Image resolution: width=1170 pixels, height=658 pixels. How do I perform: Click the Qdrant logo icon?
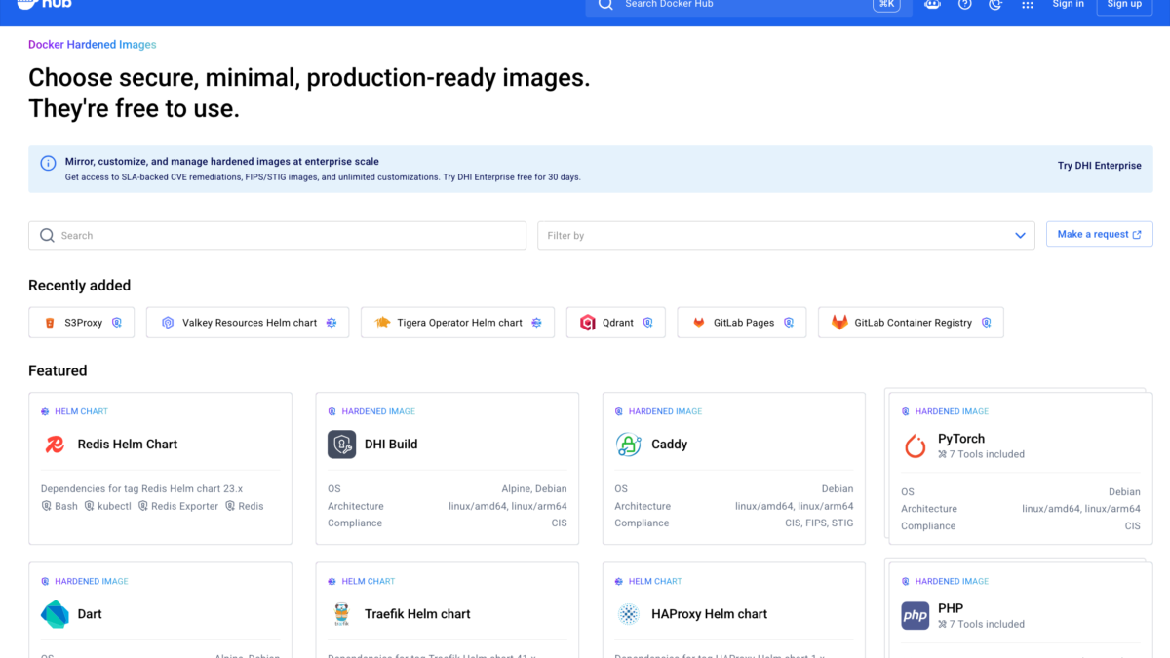tap(588, 323)
